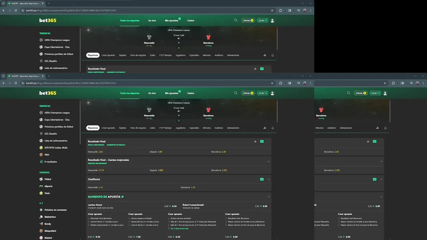Turn on the notification bell in the lower-left window
The width and height of the screenshot is (427, 240).
[273, 128]
